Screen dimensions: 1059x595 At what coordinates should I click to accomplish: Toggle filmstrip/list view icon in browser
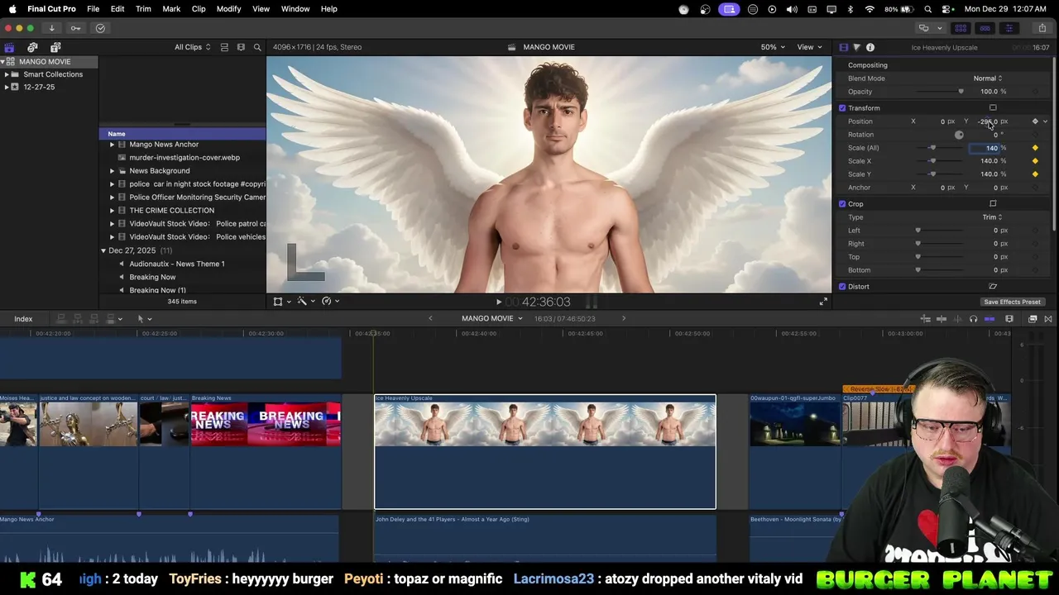coord(241,47)
